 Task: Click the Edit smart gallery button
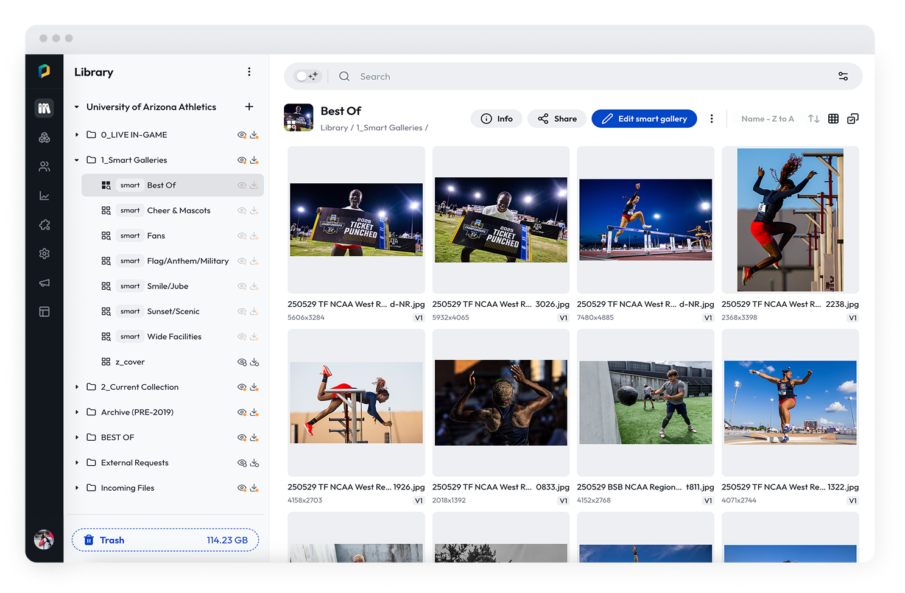pyautogui.click(x=644, y=119)
